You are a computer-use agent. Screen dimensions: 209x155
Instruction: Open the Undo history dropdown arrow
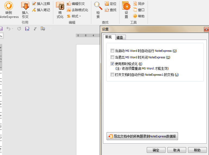click(x=13, y=29)
